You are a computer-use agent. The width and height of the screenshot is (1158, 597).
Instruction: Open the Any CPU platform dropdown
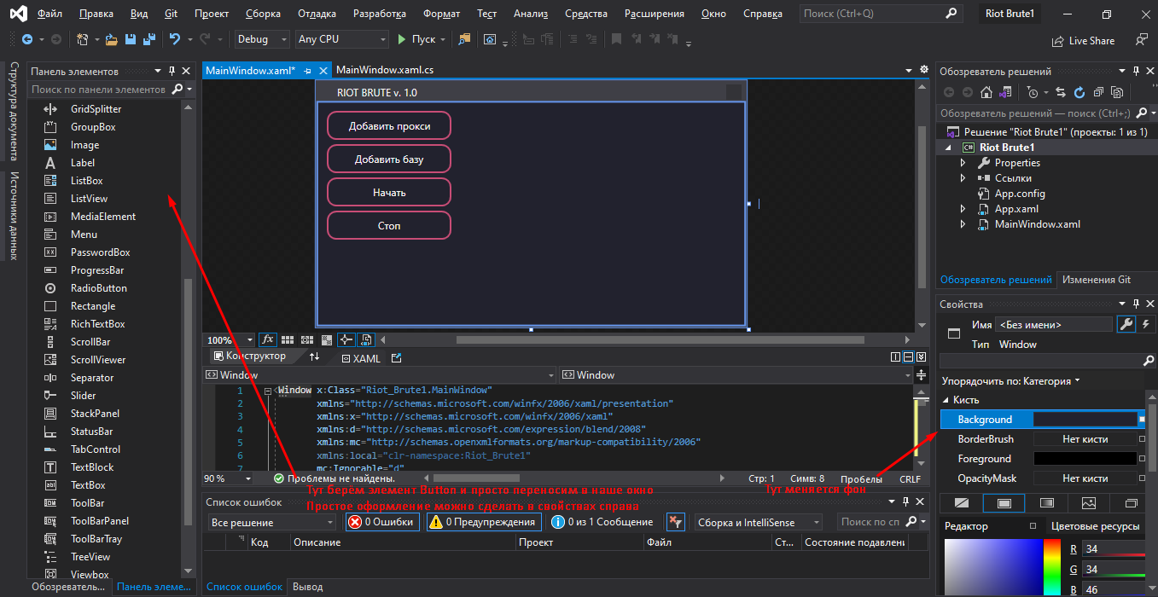[340, 39]
